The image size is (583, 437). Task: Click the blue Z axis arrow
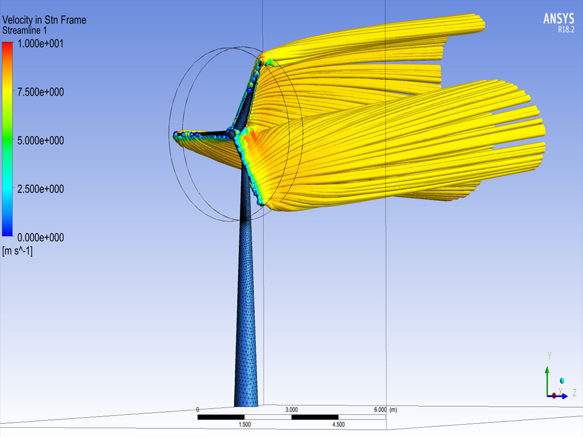pos(558,396)
